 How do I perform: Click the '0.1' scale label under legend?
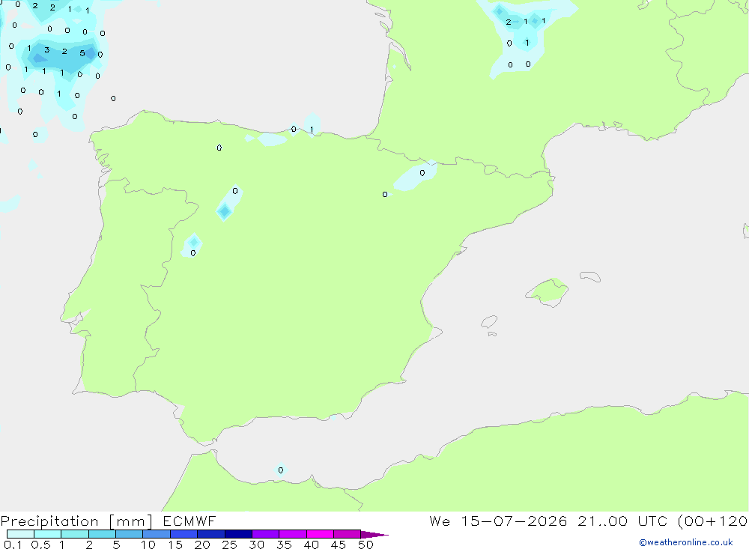(x=13, y=545)
